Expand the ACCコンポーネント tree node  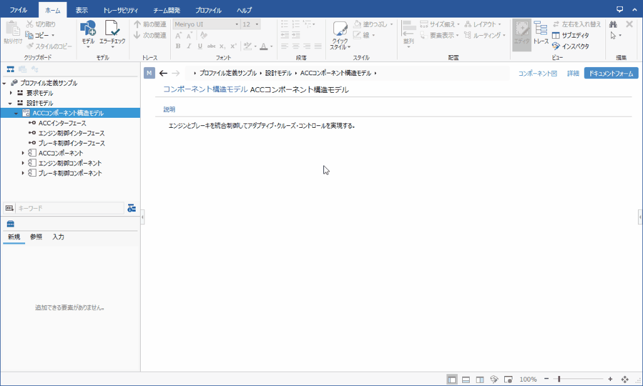23,153
